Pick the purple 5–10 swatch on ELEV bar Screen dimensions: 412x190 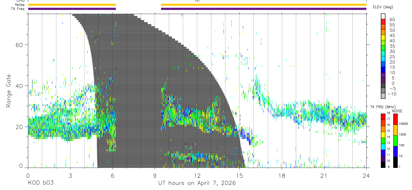pos(383,74)
